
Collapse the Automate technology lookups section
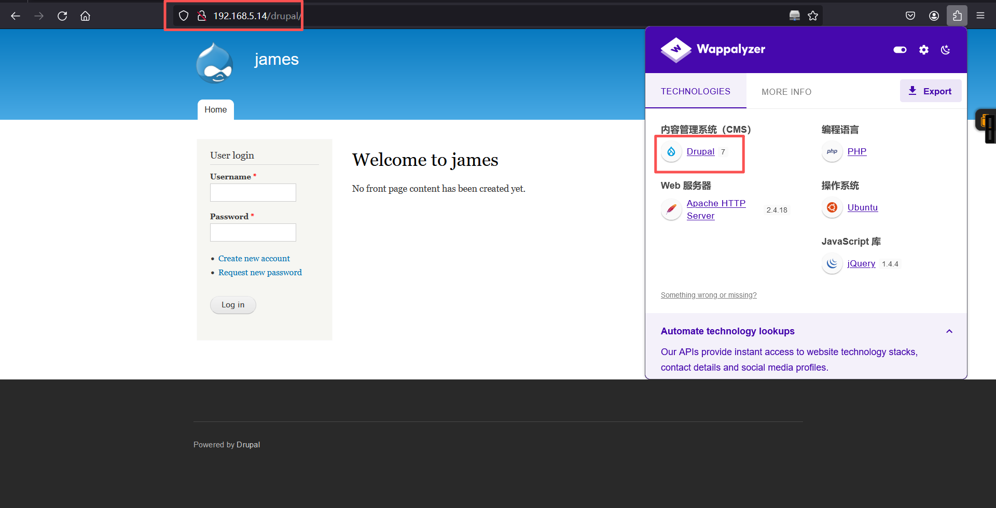(949, 331)
